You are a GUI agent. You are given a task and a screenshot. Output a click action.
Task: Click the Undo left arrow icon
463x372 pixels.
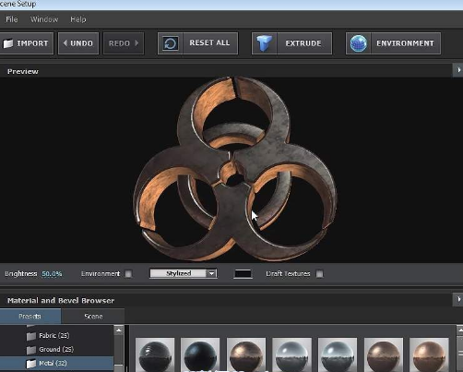[65, 43]
